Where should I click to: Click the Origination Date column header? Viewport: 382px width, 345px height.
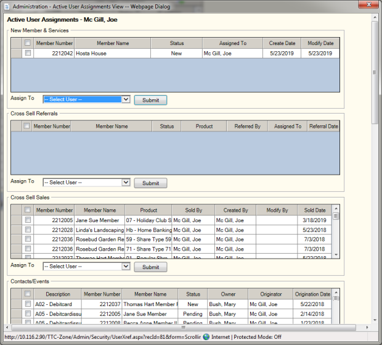pos(312,294)
